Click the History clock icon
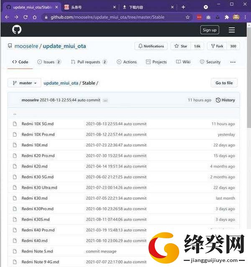251x267 pixels. pos(218,100)
